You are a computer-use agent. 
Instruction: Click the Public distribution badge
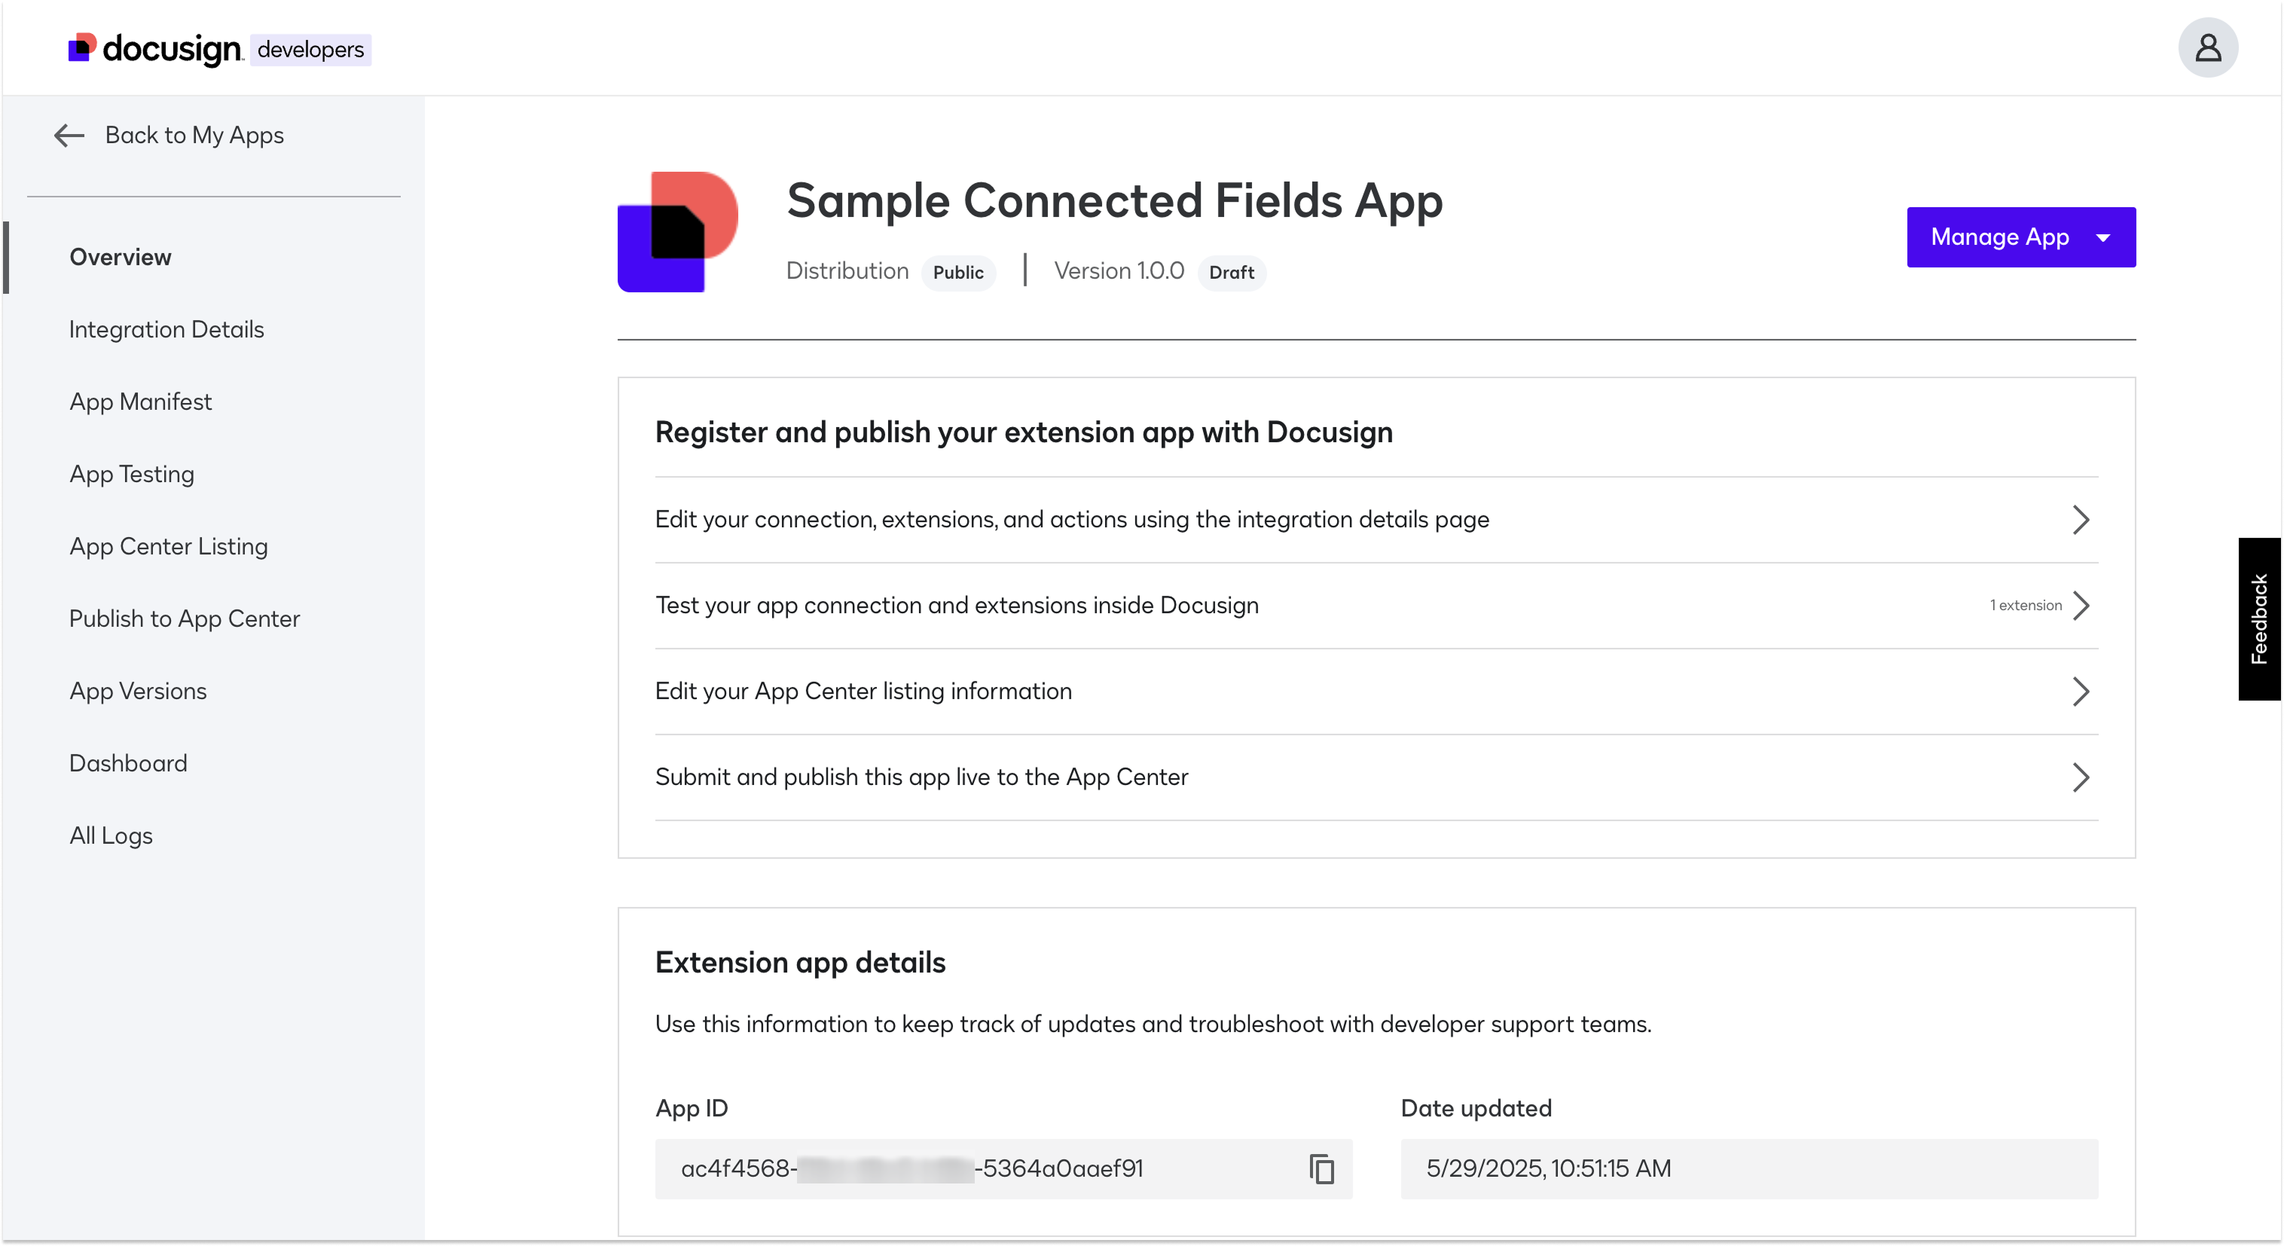(x=958, y=272)
